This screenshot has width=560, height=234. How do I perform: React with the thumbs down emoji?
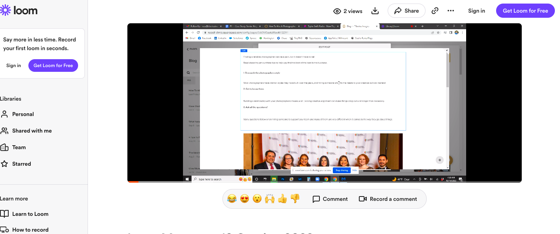point(295,199)
